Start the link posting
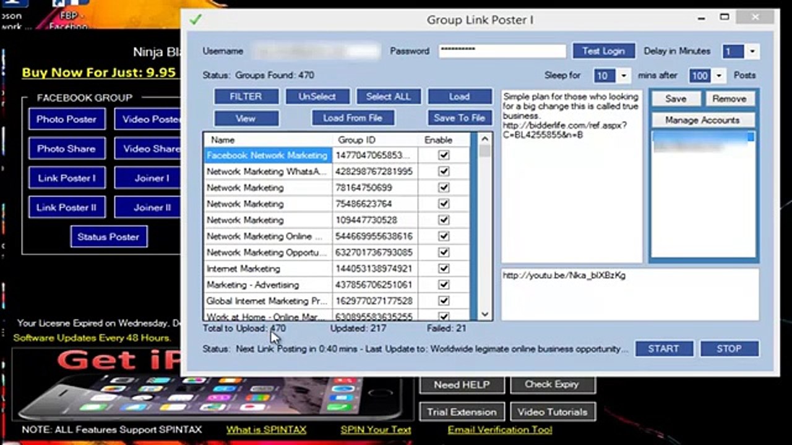 click(x=663, y=349)
